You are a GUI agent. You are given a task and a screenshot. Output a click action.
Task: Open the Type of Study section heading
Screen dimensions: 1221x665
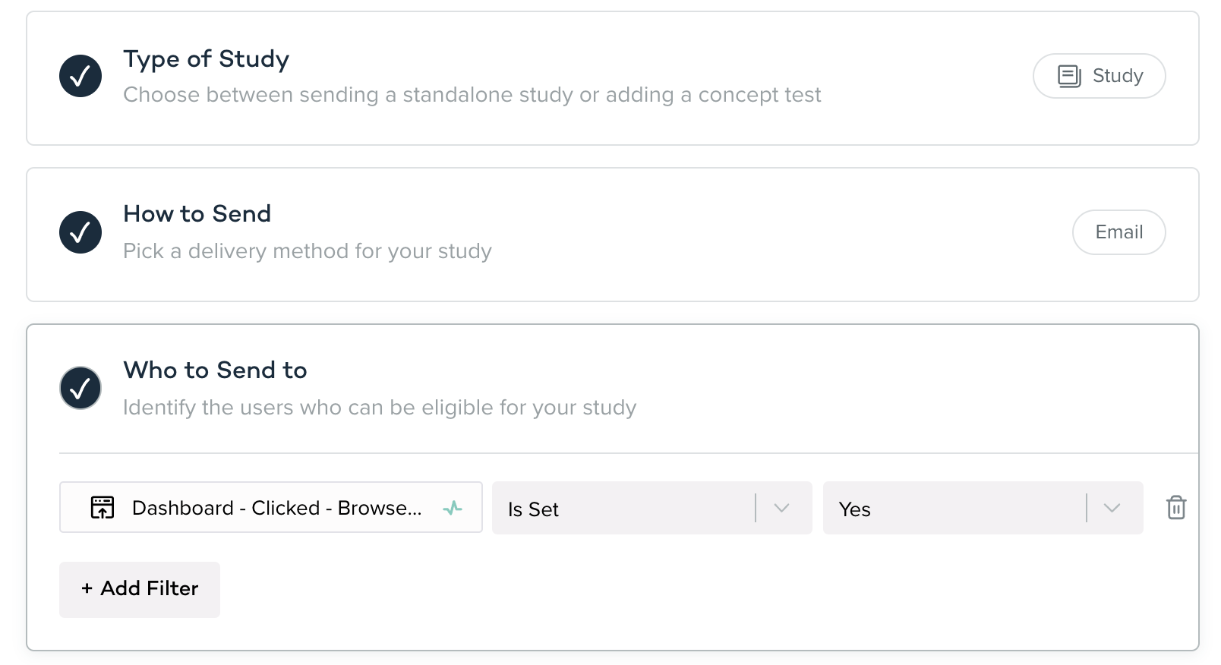point(206,59)
